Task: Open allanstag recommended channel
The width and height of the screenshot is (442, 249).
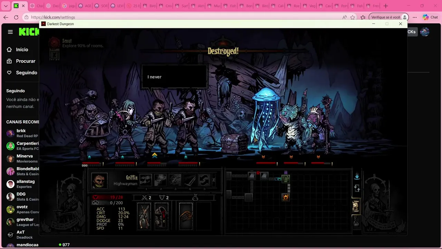Action: (x=22, y=184)
